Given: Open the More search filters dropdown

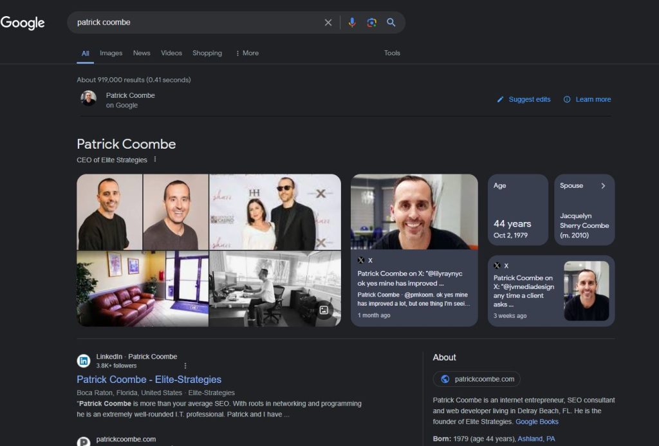Looking at the screenshot, I should coord(247,53).
